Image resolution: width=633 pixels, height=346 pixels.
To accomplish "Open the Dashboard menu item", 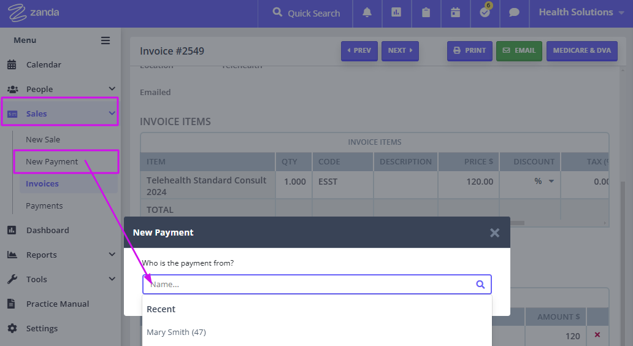I will (48, 230).
